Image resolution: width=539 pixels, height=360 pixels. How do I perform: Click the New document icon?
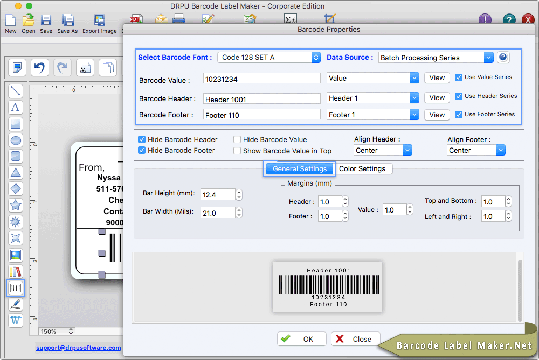[x=11, y=20]
